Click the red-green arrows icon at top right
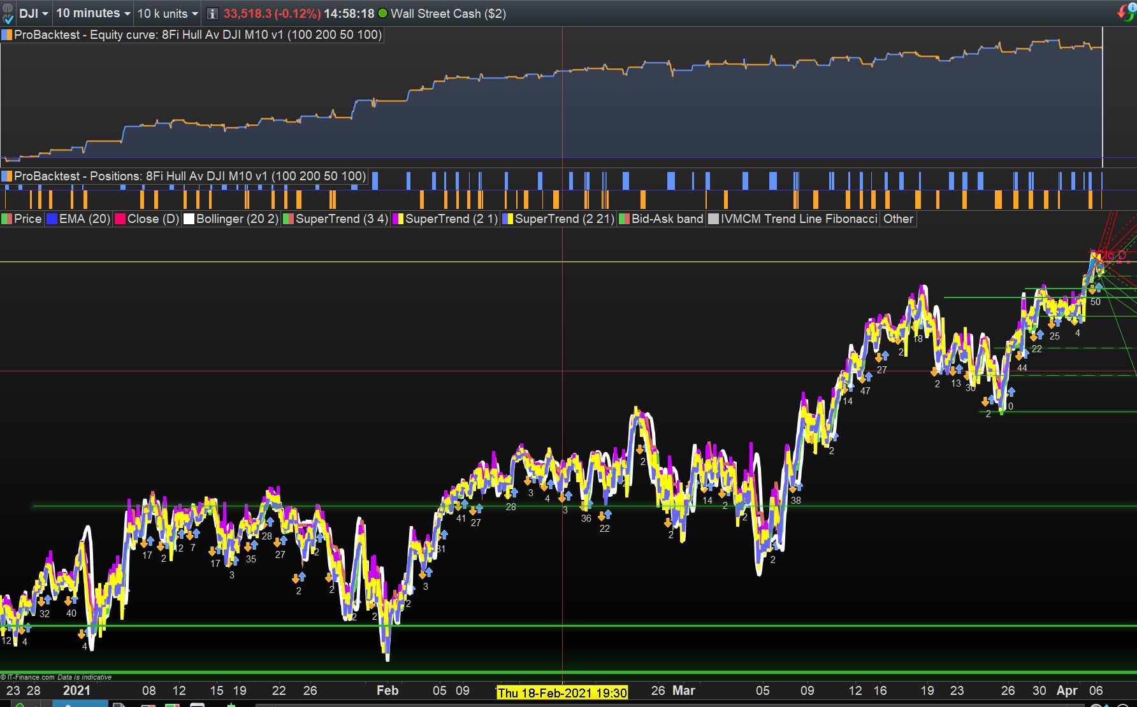 pyautogui.click(x=1126, y=12)
